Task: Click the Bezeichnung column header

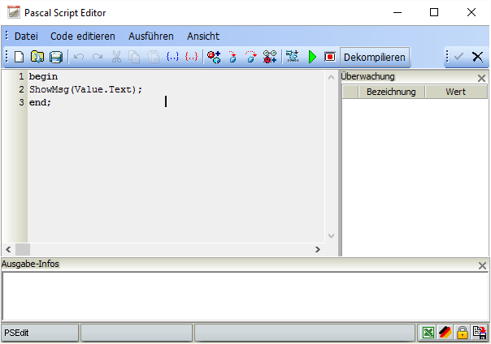Action: coord(391,92)
